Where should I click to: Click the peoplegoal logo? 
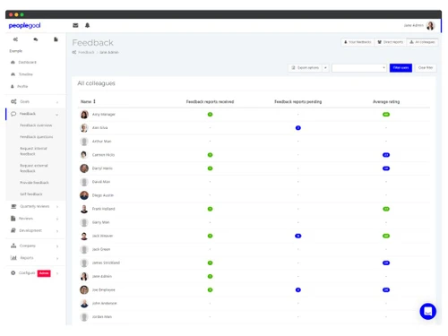pyautogui.click(x=24, y=26)
